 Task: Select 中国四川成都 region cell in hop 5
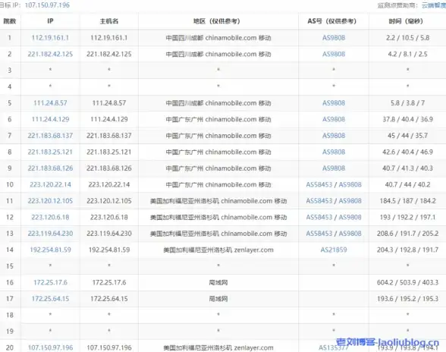tap(218, 103)
